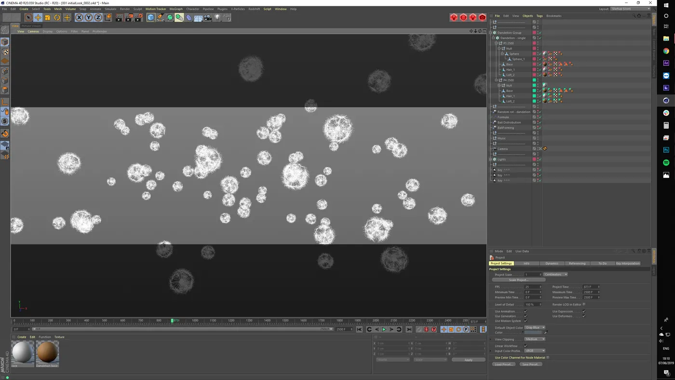Screen dimensions: 675x380
Task: Click the Cube primitive icon in the toolbar
Action: (x=150, y=17)
